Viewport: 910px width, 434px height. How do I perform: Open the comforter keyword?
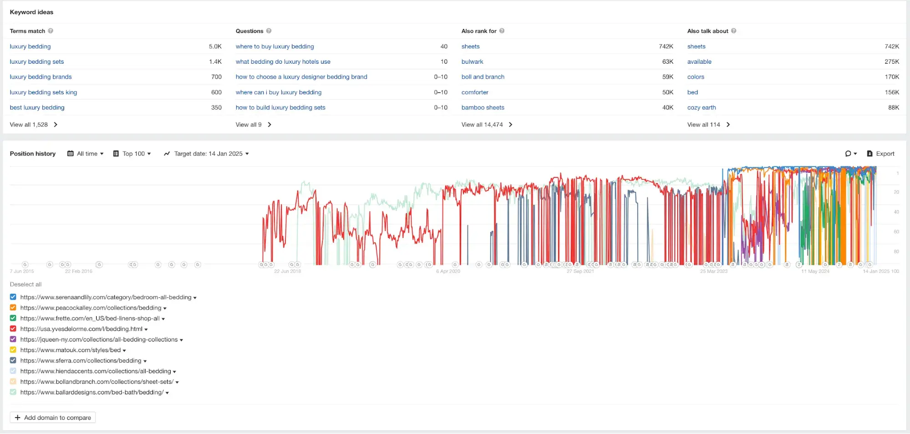(475, 92)
